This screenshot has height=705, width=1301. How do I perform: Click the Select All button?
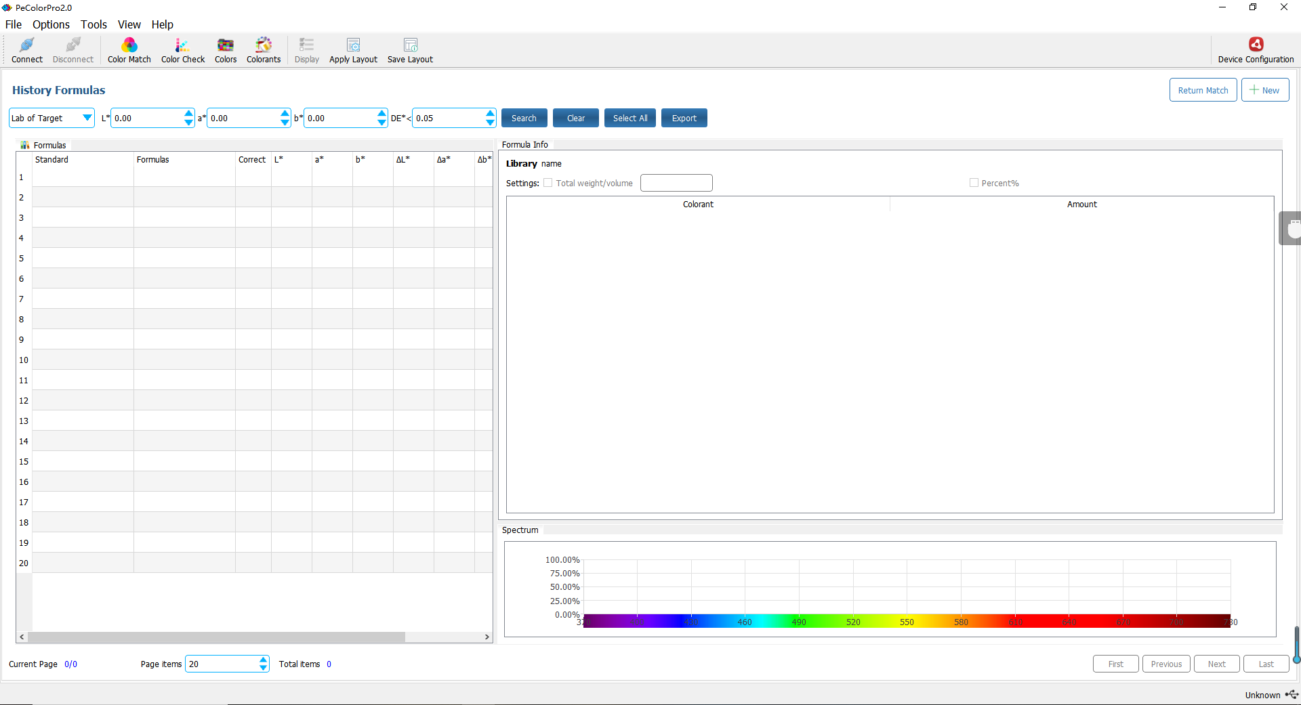(630, 118)
